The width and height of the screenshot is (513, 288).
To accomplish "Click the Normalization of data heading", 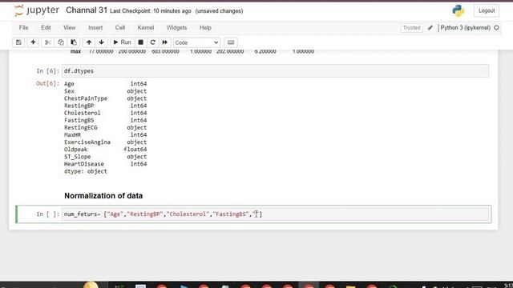I will click(103, 196).
